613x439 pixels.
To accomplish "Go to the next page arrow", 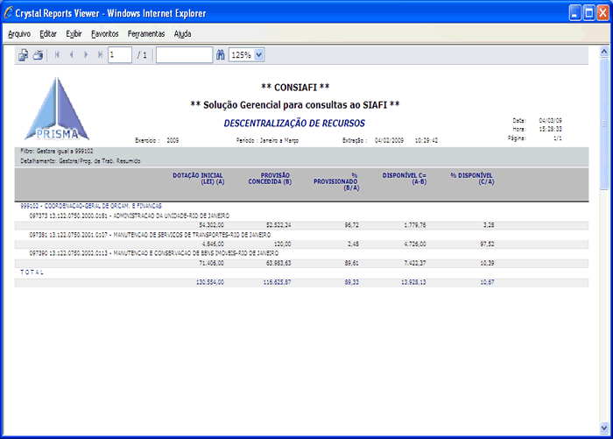I will coord(86,55).
